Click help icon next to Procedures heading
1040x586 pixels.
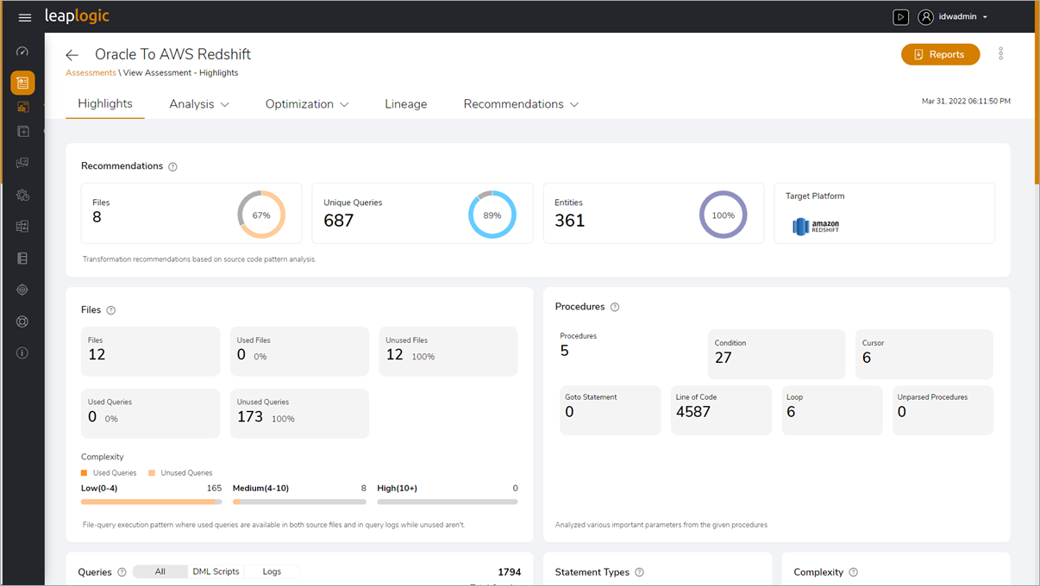click(x=615, y=307)
